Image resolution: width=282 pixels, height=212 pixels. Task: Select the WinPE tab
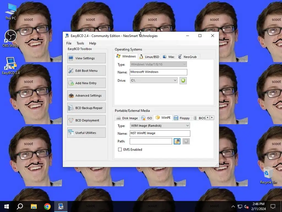click(163, 118)
